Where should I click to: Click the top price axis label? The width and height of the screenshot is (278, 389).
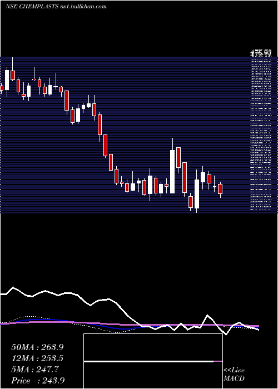click(261, 53)
